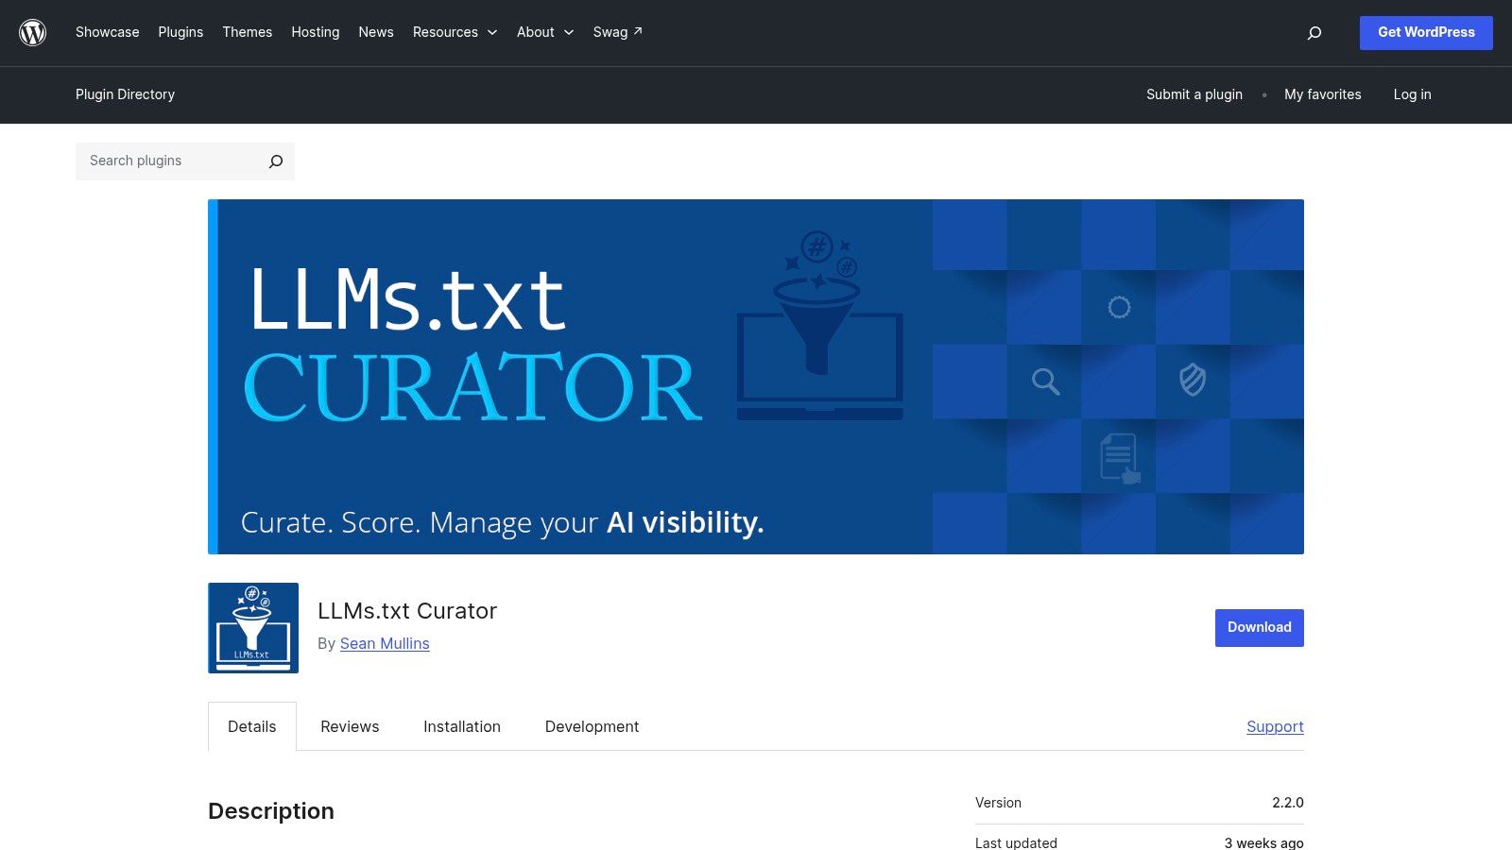Submit search with the plugin search icon

(x=276, y=161)
